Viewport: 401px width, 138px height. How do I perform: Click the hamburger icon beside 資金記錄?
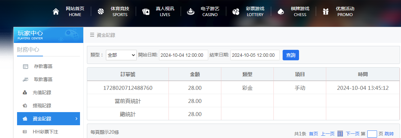92,35
